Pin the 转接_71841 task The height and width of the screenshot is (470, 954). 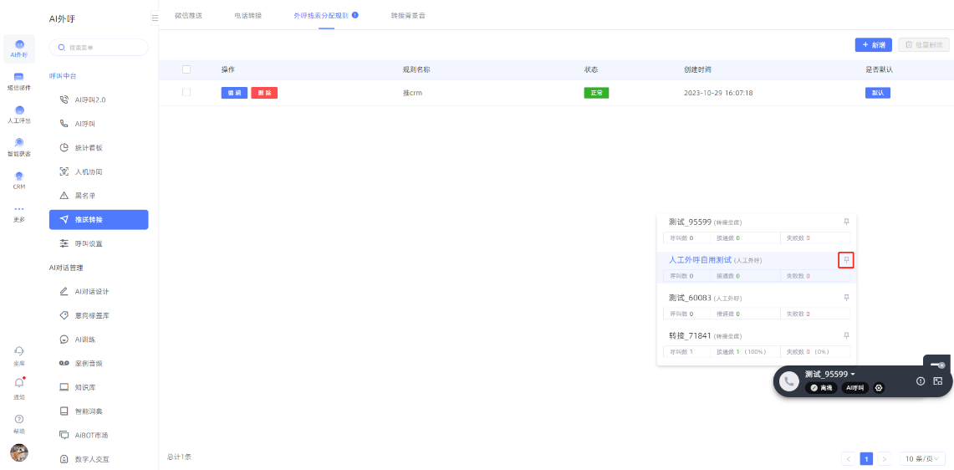click(x=846, y=335)
